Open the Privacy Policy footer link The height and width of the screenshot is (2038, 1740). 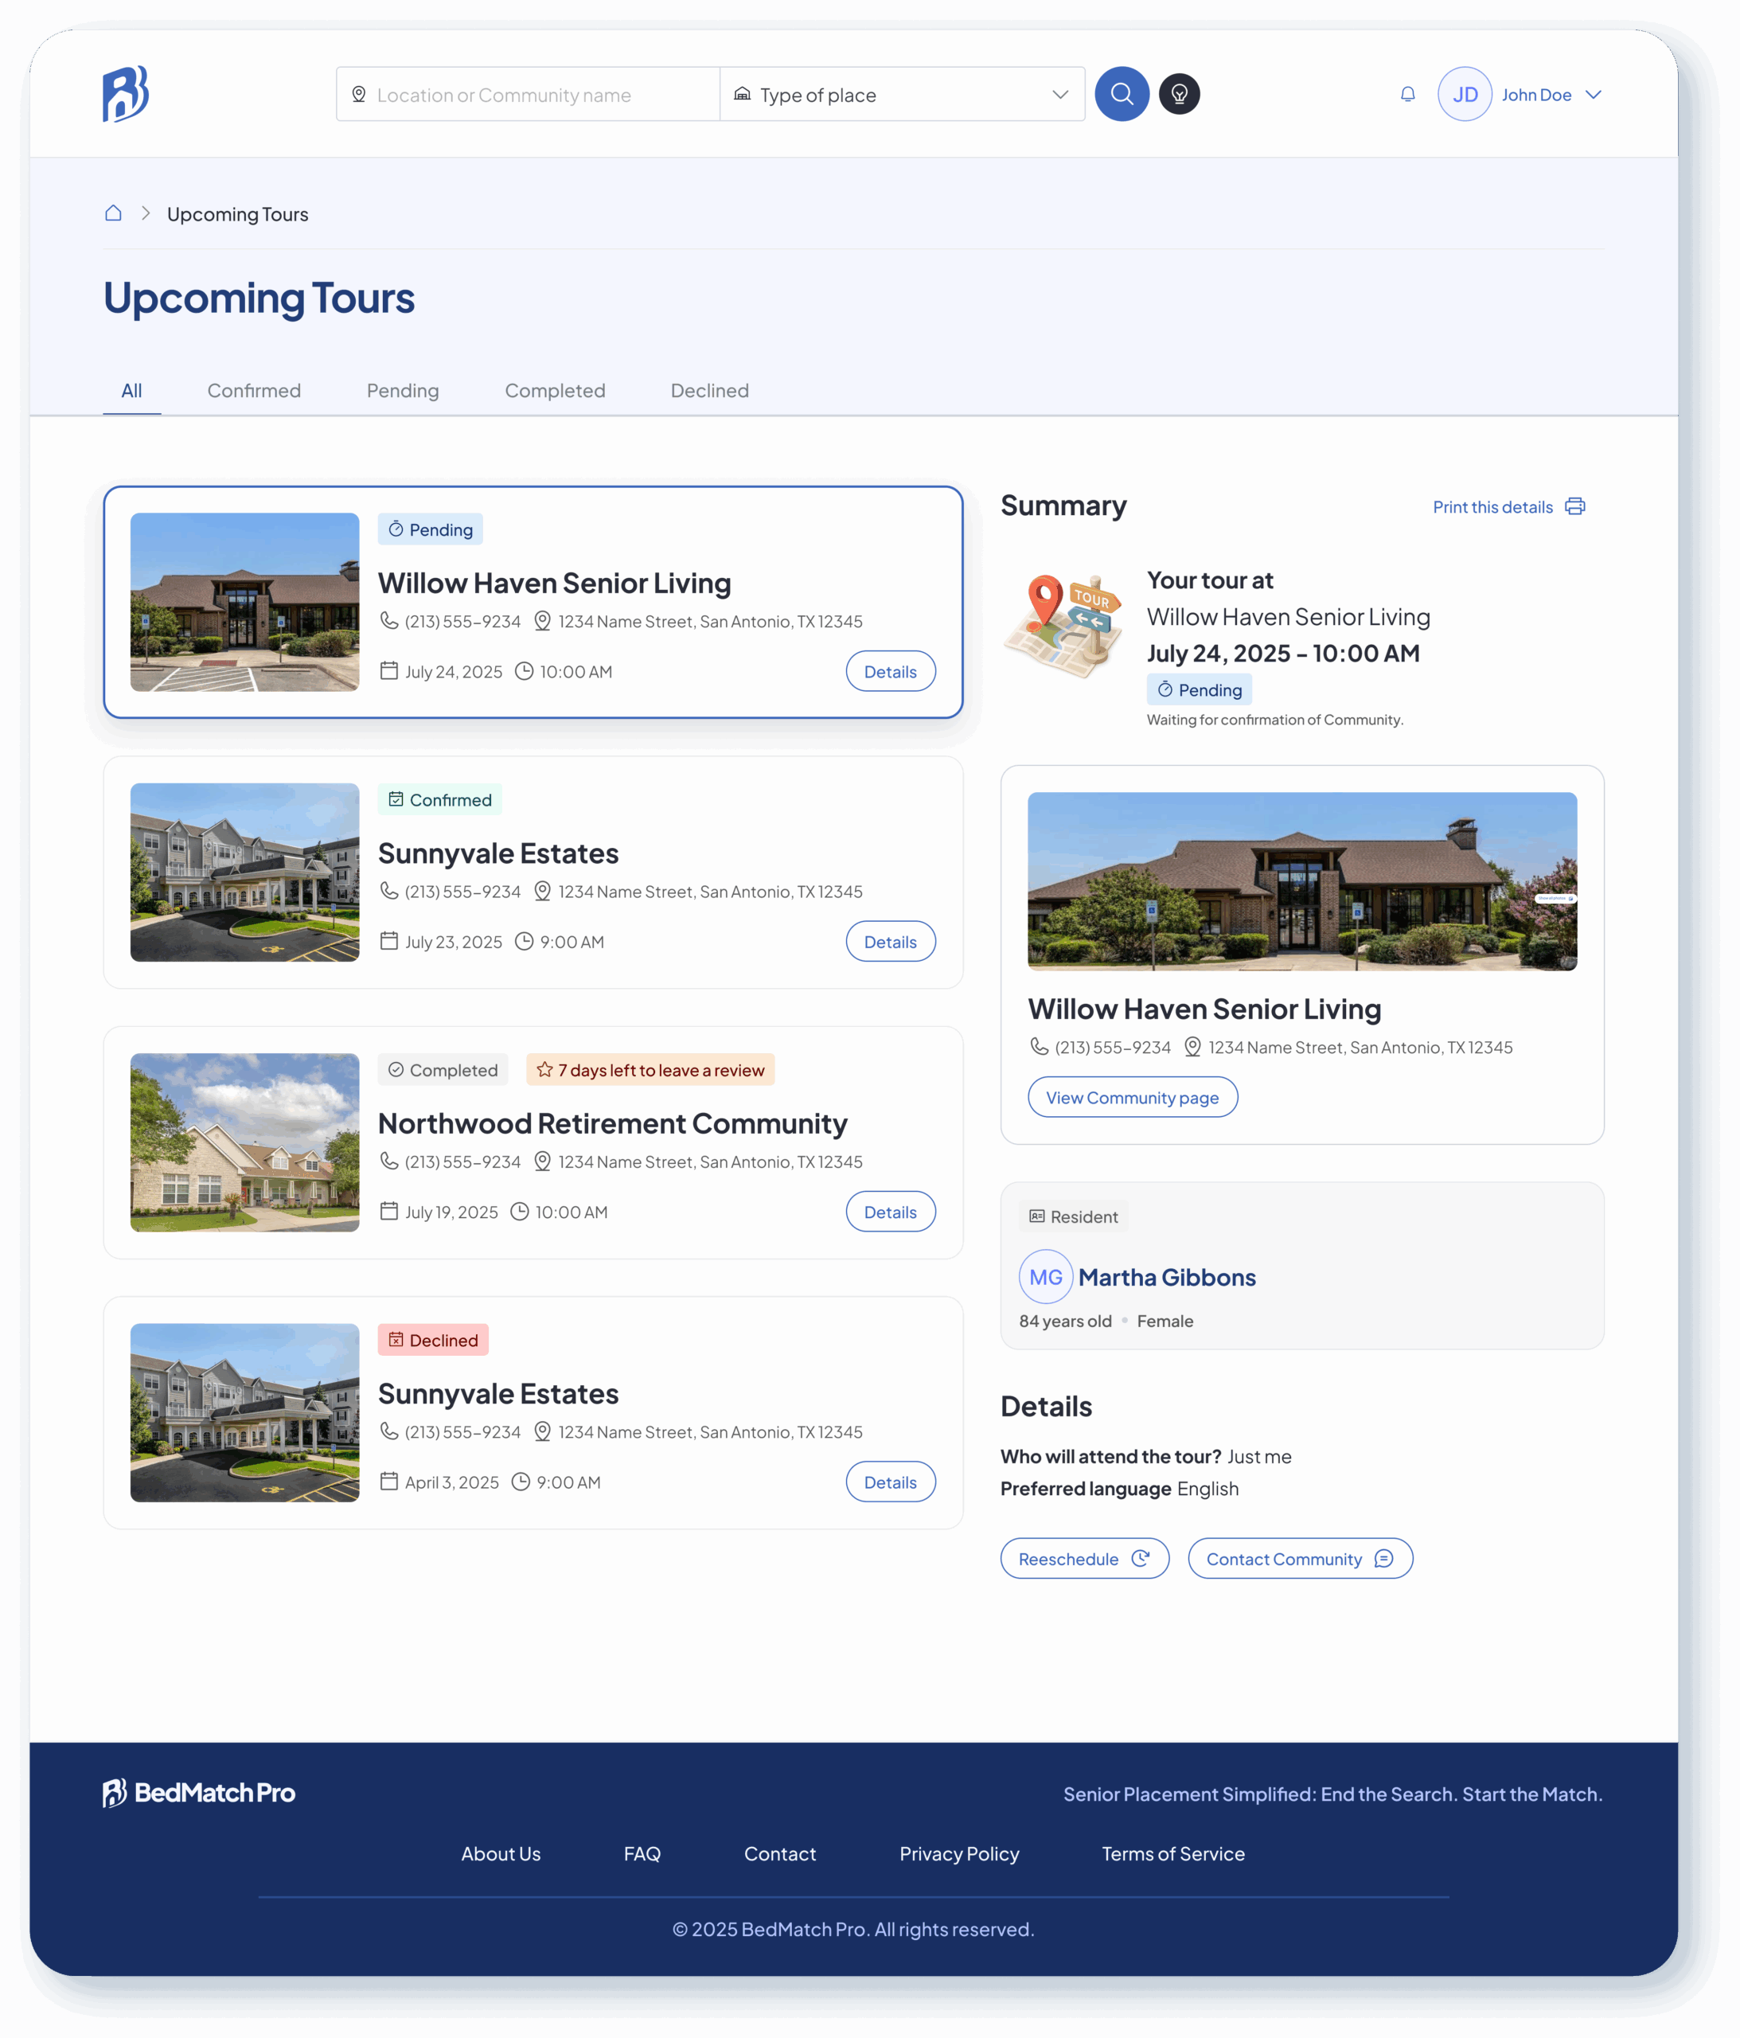coord(958,1854)
